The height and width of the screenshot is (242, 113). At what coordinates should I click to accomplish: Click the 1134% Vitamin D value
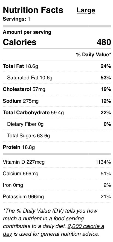(103, 162)
